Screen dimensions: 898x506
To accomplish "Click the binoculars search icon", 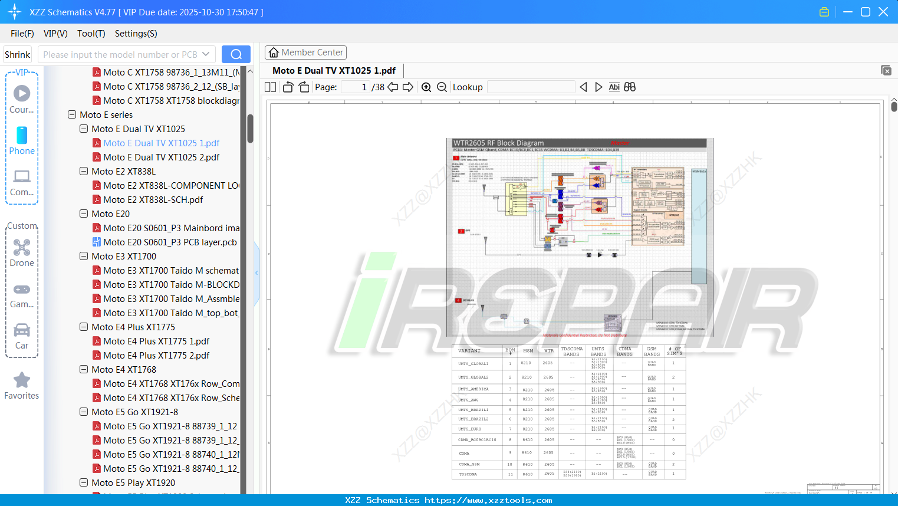I will point(630,87).
